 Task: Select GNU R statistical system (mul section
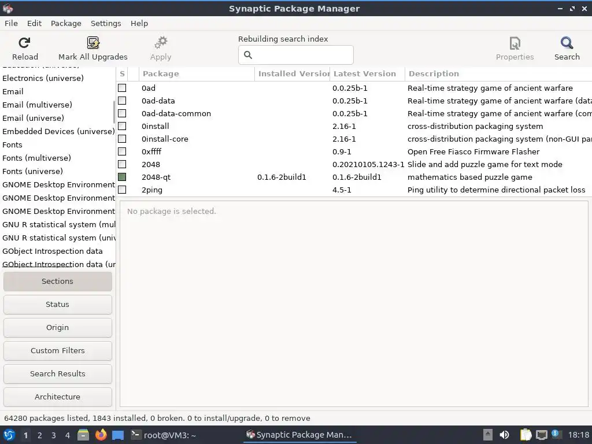[x=58, y=225]
